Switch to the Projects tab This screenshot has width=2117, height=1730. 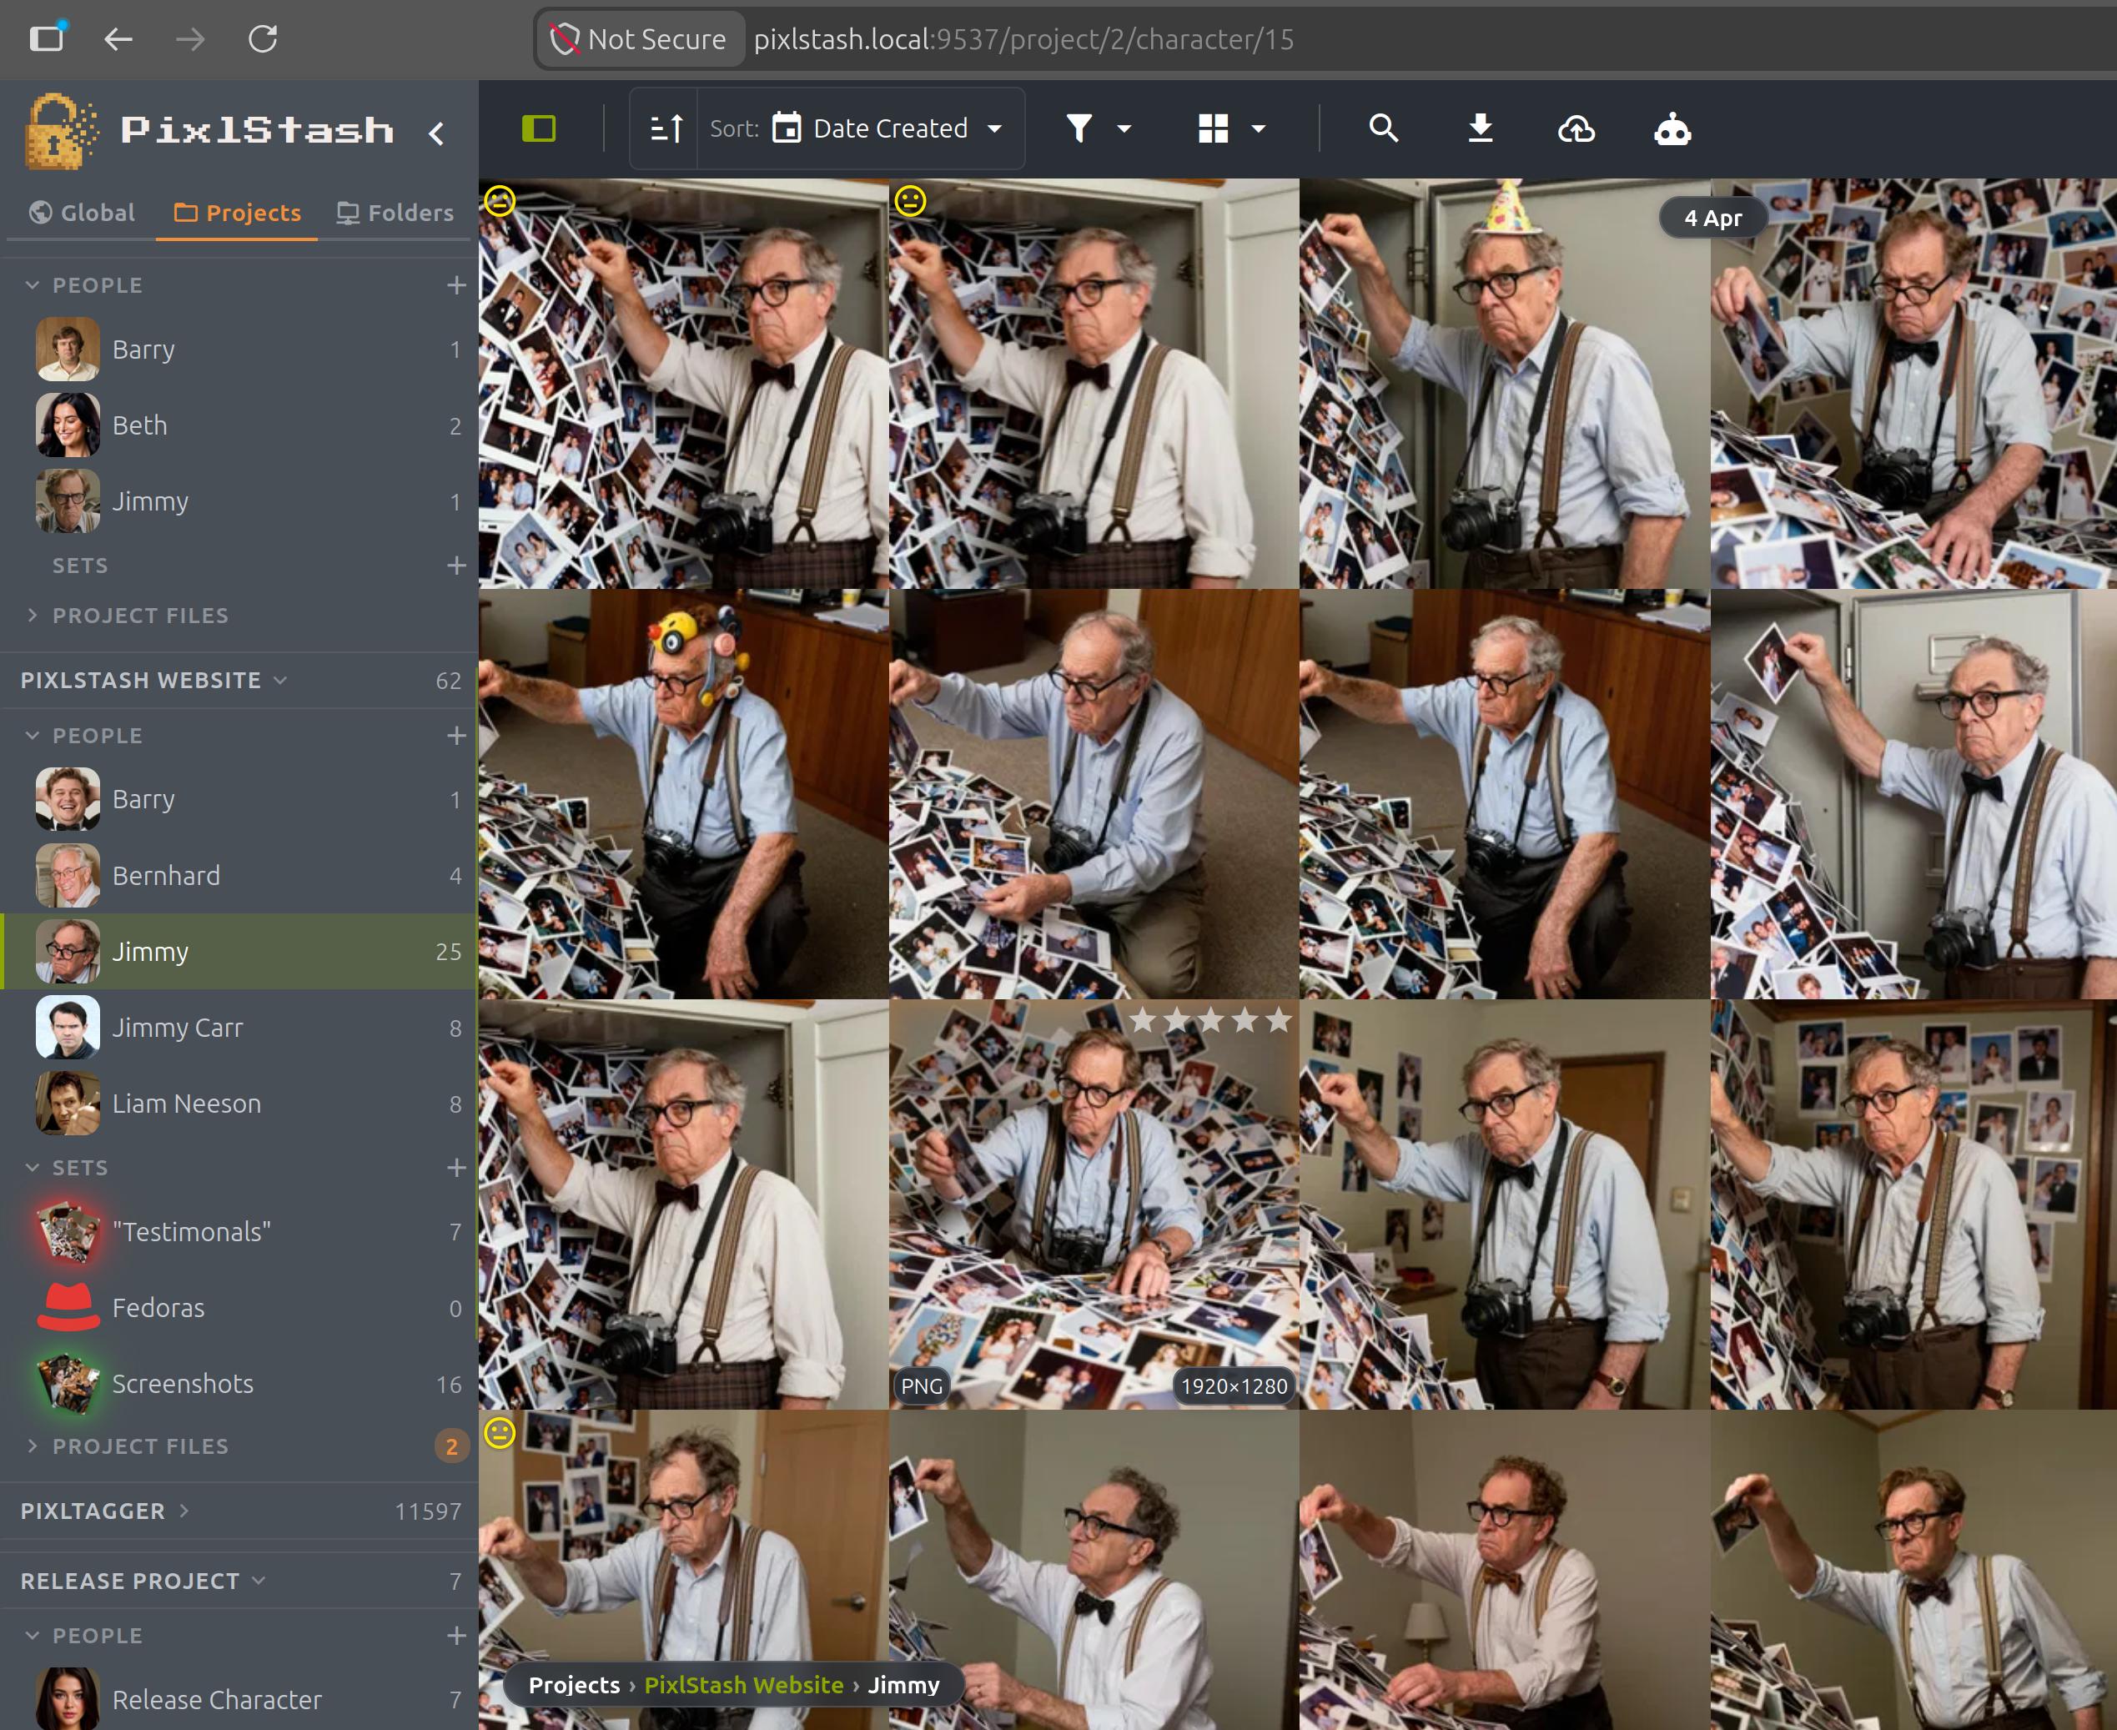tap(237, 212)
